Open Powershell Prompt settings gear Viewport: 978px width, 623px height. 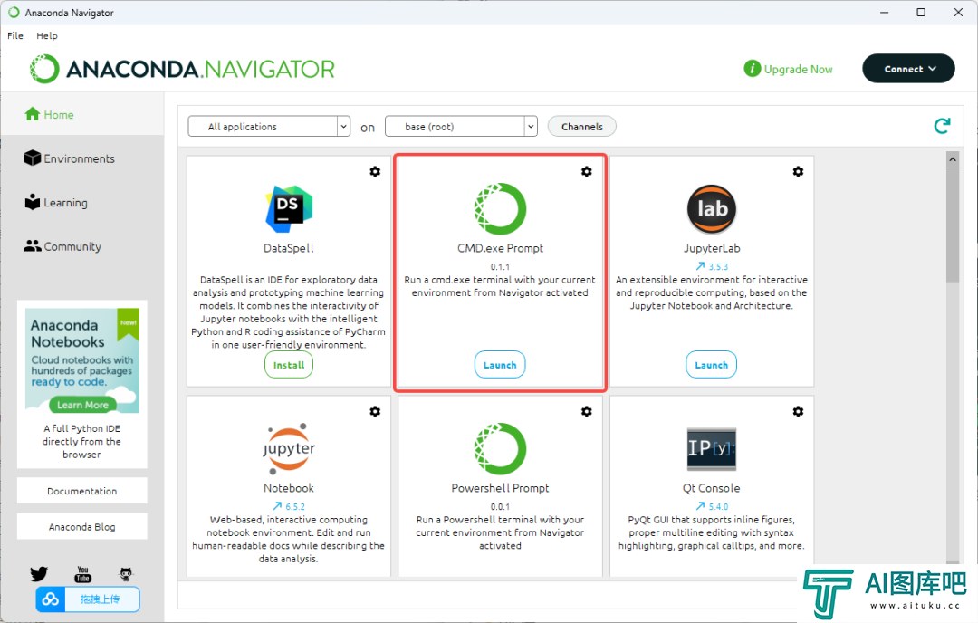586,412
